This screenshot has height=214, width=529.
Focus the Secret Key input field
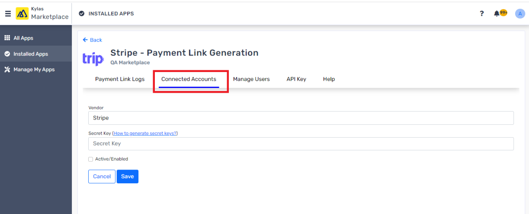(301, 144)
